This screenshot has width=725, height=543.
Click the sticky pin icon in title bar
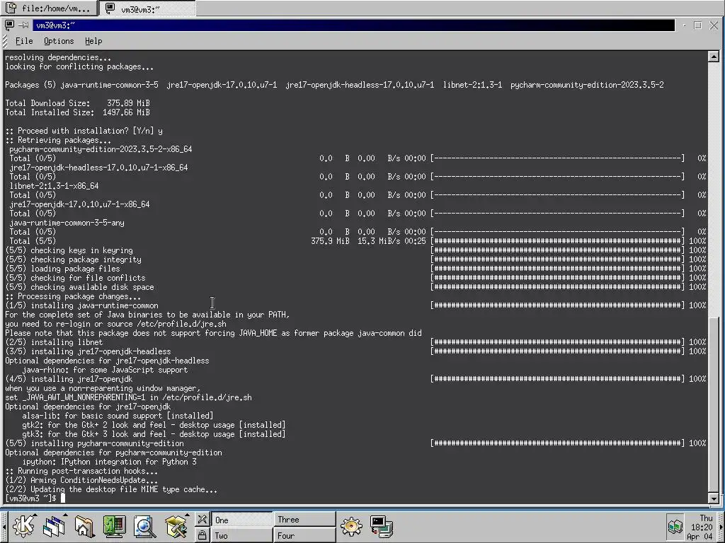click(23, 25)
